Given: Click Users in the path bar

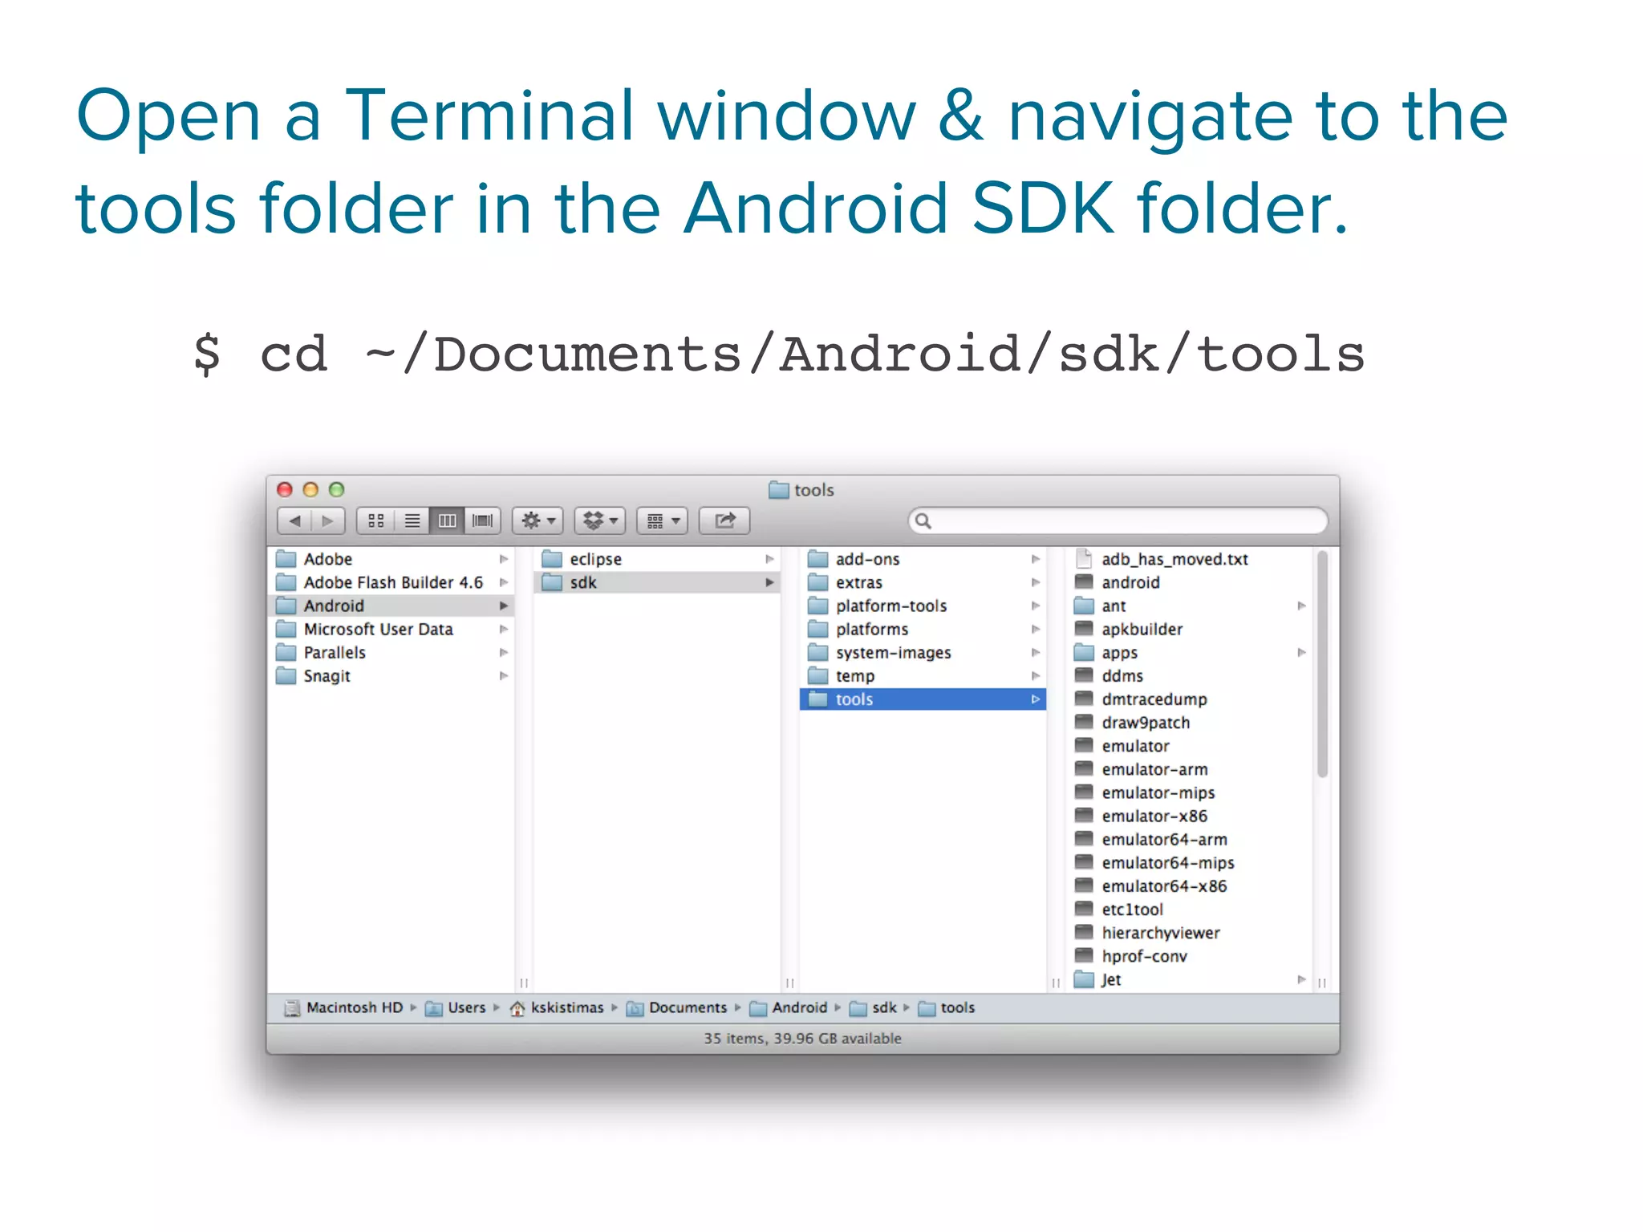Looking at the screenshot, I should (456, 1007).
